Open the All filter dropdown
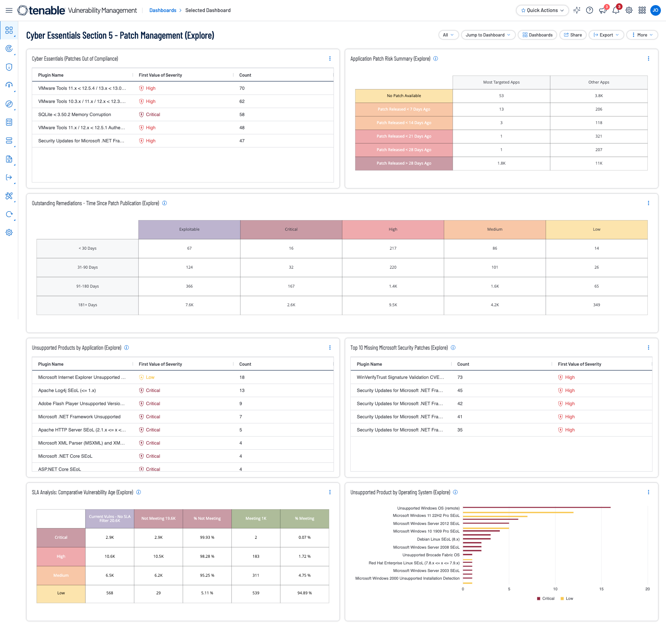The width and height of the screenshot is (666, 630). pyautogui.click(x=448, y=35)
